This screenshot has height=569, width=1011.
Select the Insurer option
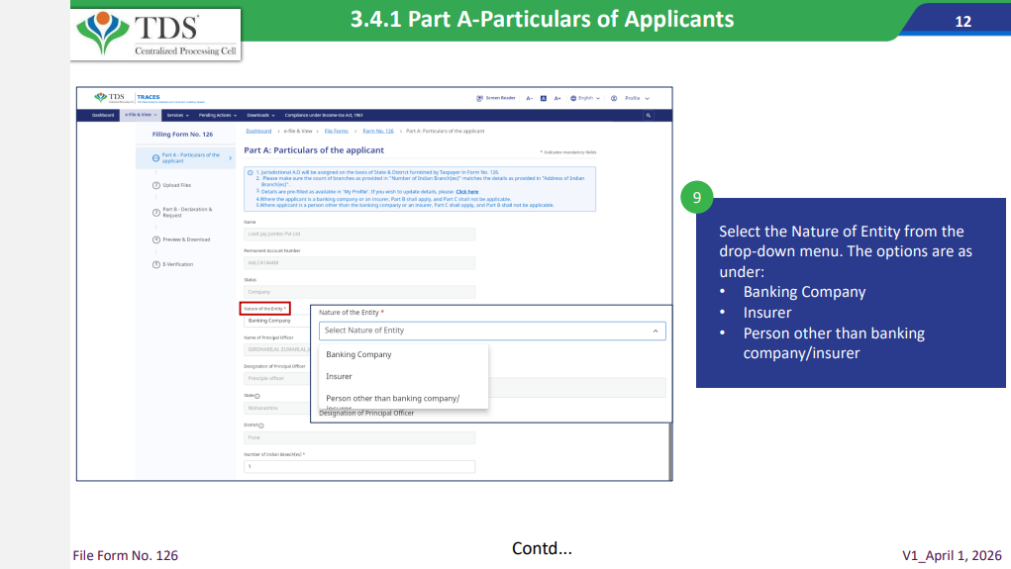[339, 377]
